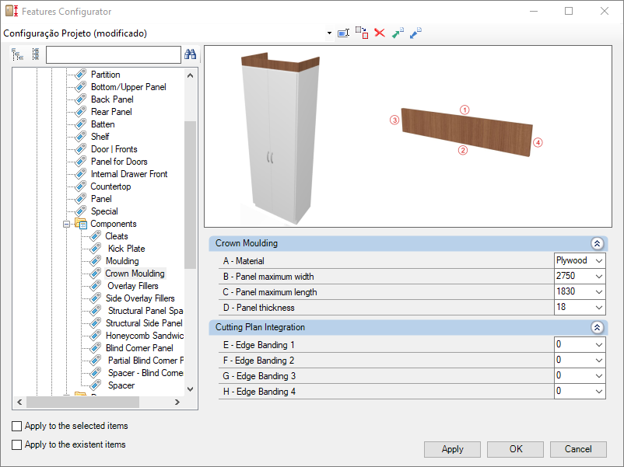Screen dimensions: 624x467
Task: Open the Panel maximum length dropdown
Action: pos(598,291)
